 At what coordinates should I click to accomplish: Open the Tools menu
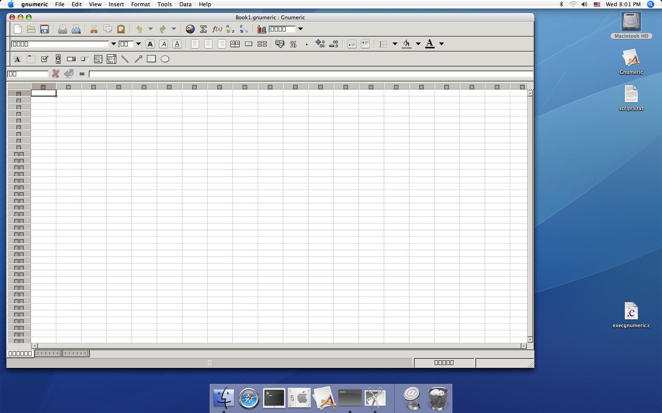[164, 4]
